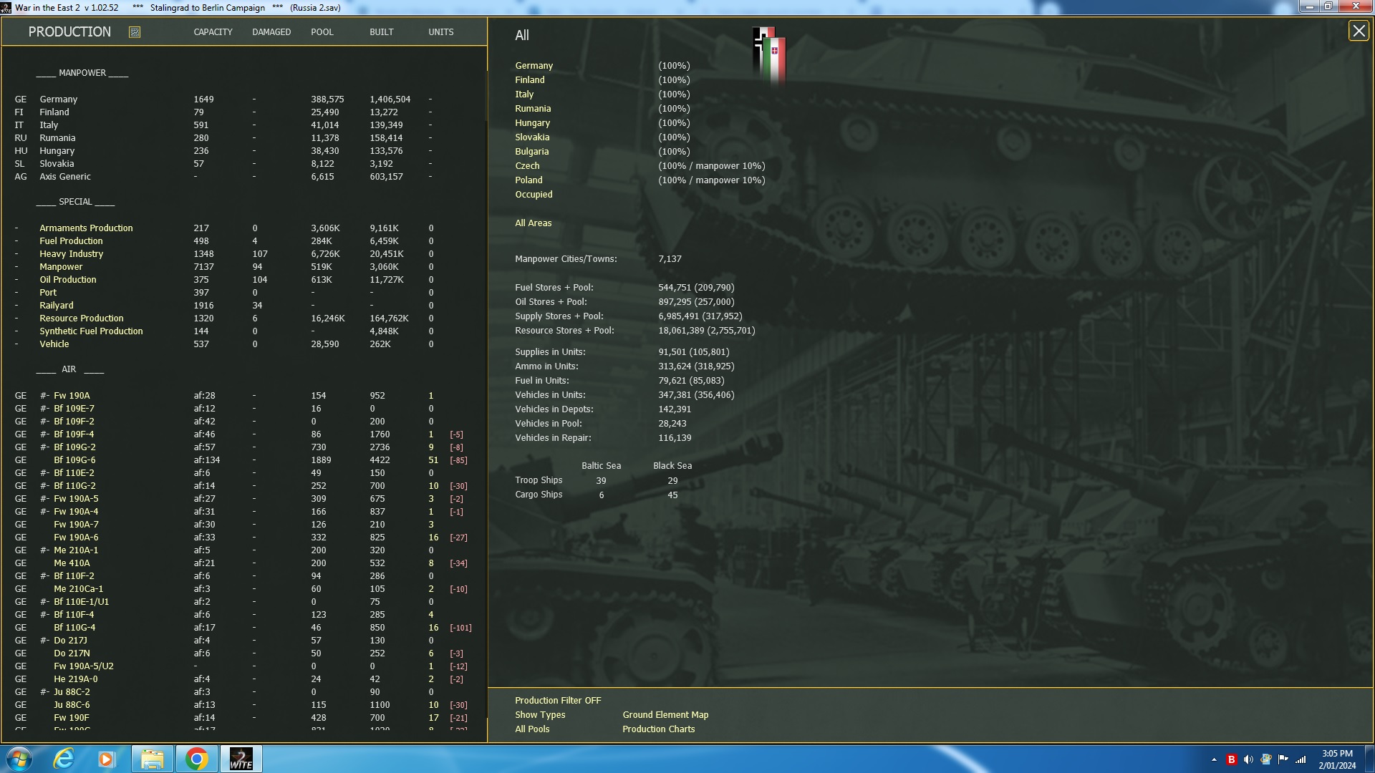This screenshot has width=1375, height=773.
Task: Open the Show Types selector
Action: tap(539, 714)
